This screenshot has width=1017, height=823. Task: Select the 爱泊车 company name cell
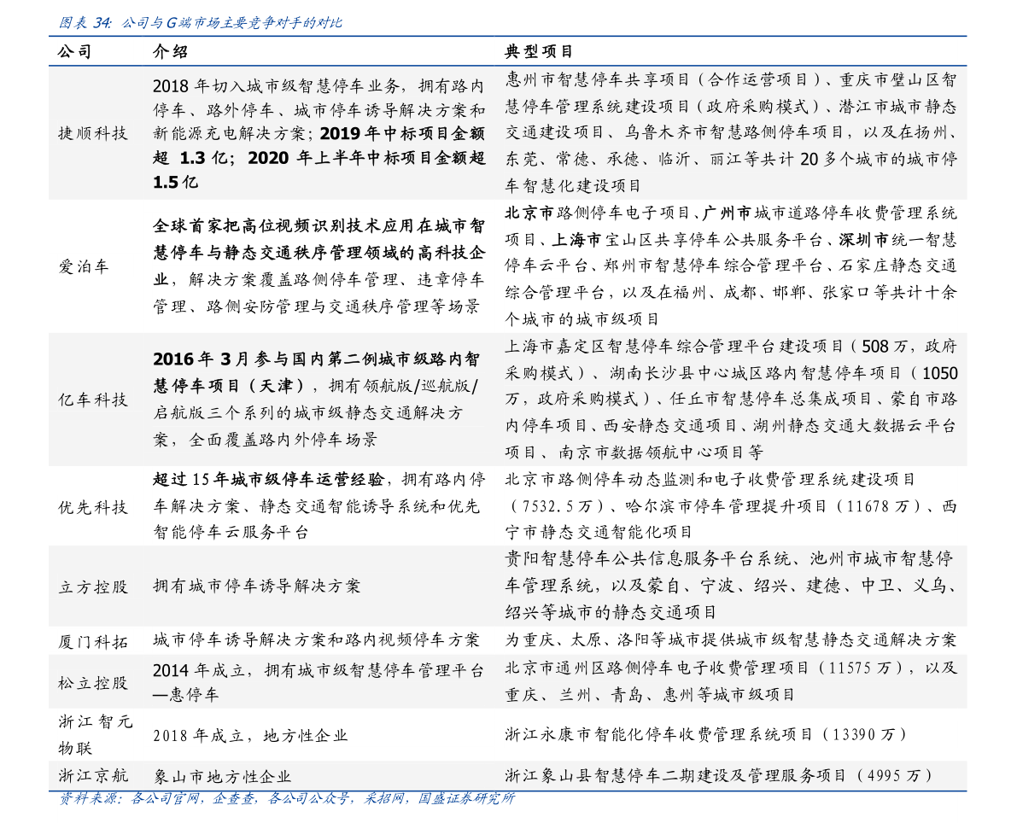pos(84,266)
